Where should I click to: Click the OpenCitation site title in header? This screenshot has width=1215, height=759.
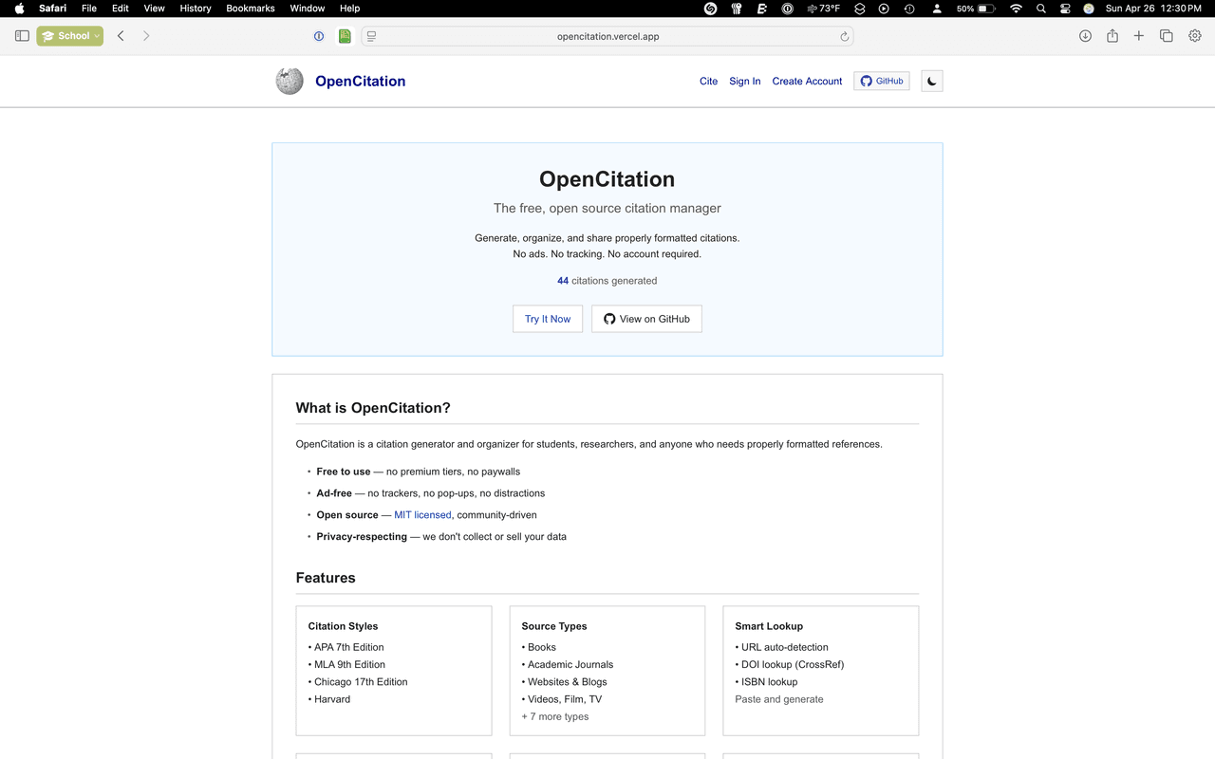(361, 82)
